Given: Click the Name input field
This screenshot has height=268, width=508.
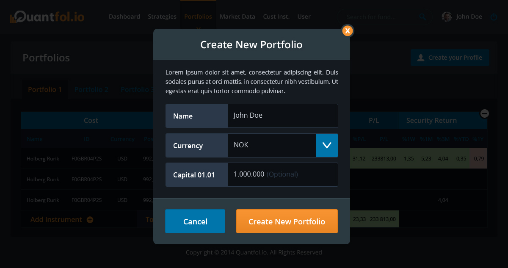Looking at the screenshot, I should click(282, 116).
